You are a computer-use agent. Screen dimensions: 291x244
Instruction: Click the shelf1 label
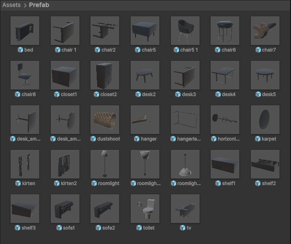click(x=229, y=184)
